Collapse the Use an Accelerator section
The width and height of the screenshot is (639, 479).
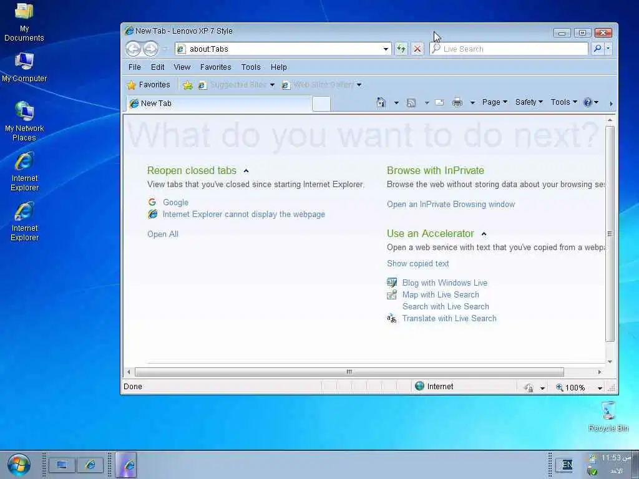(484, 234)
